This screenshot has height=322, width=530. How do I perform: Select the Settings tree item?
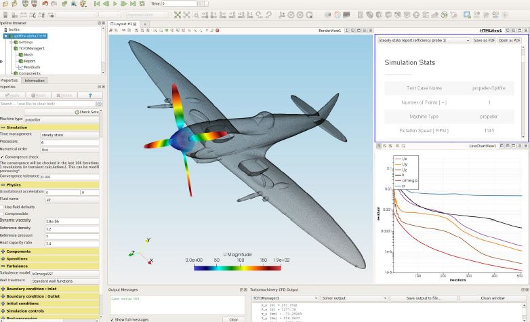26,42
